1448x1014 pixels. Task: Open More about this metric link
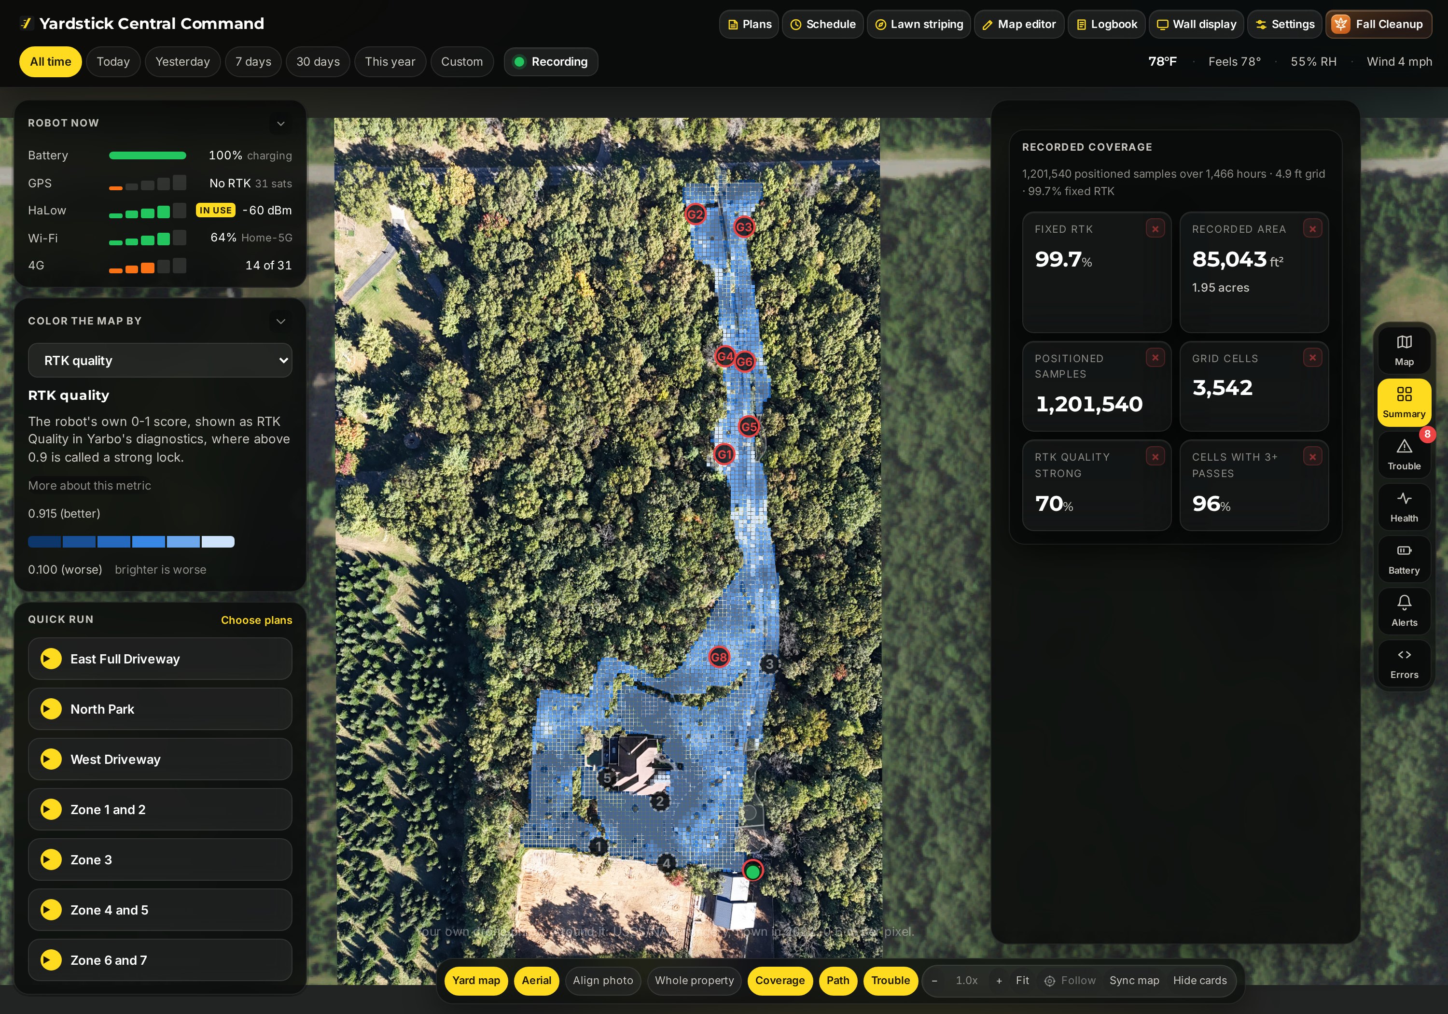[90, 485]
